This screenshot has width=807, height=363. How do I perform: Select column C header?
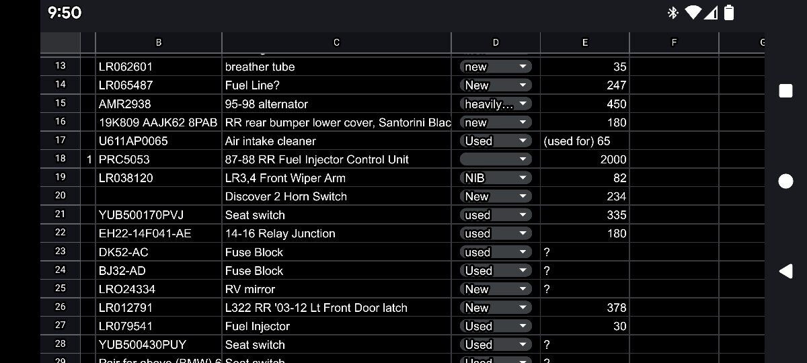(336, 42)
